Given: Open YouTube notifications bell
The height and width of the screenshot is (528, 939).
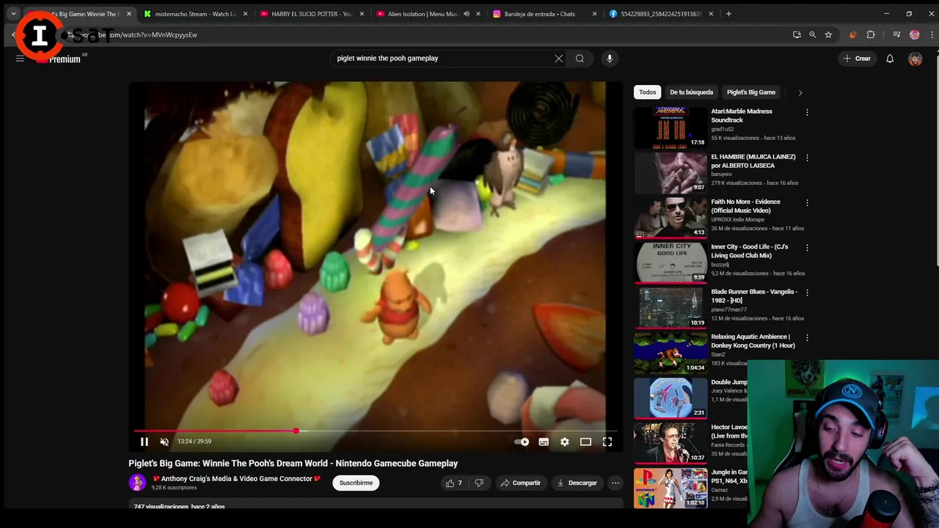Looking at the screenshot, I should coord(890,58).
